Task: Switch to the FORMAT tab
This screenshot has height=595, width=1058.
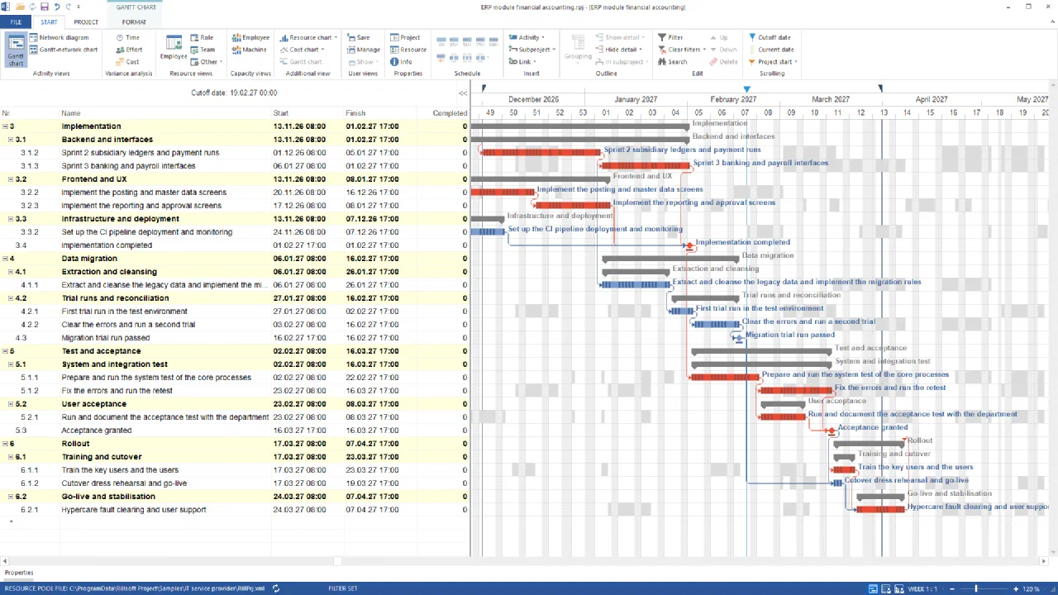Action: (134, 22)
